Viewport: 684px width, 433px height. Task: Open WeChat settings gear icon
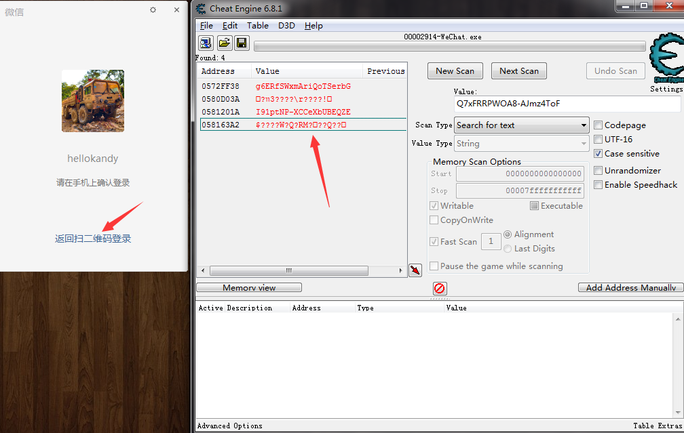(153, 9)
